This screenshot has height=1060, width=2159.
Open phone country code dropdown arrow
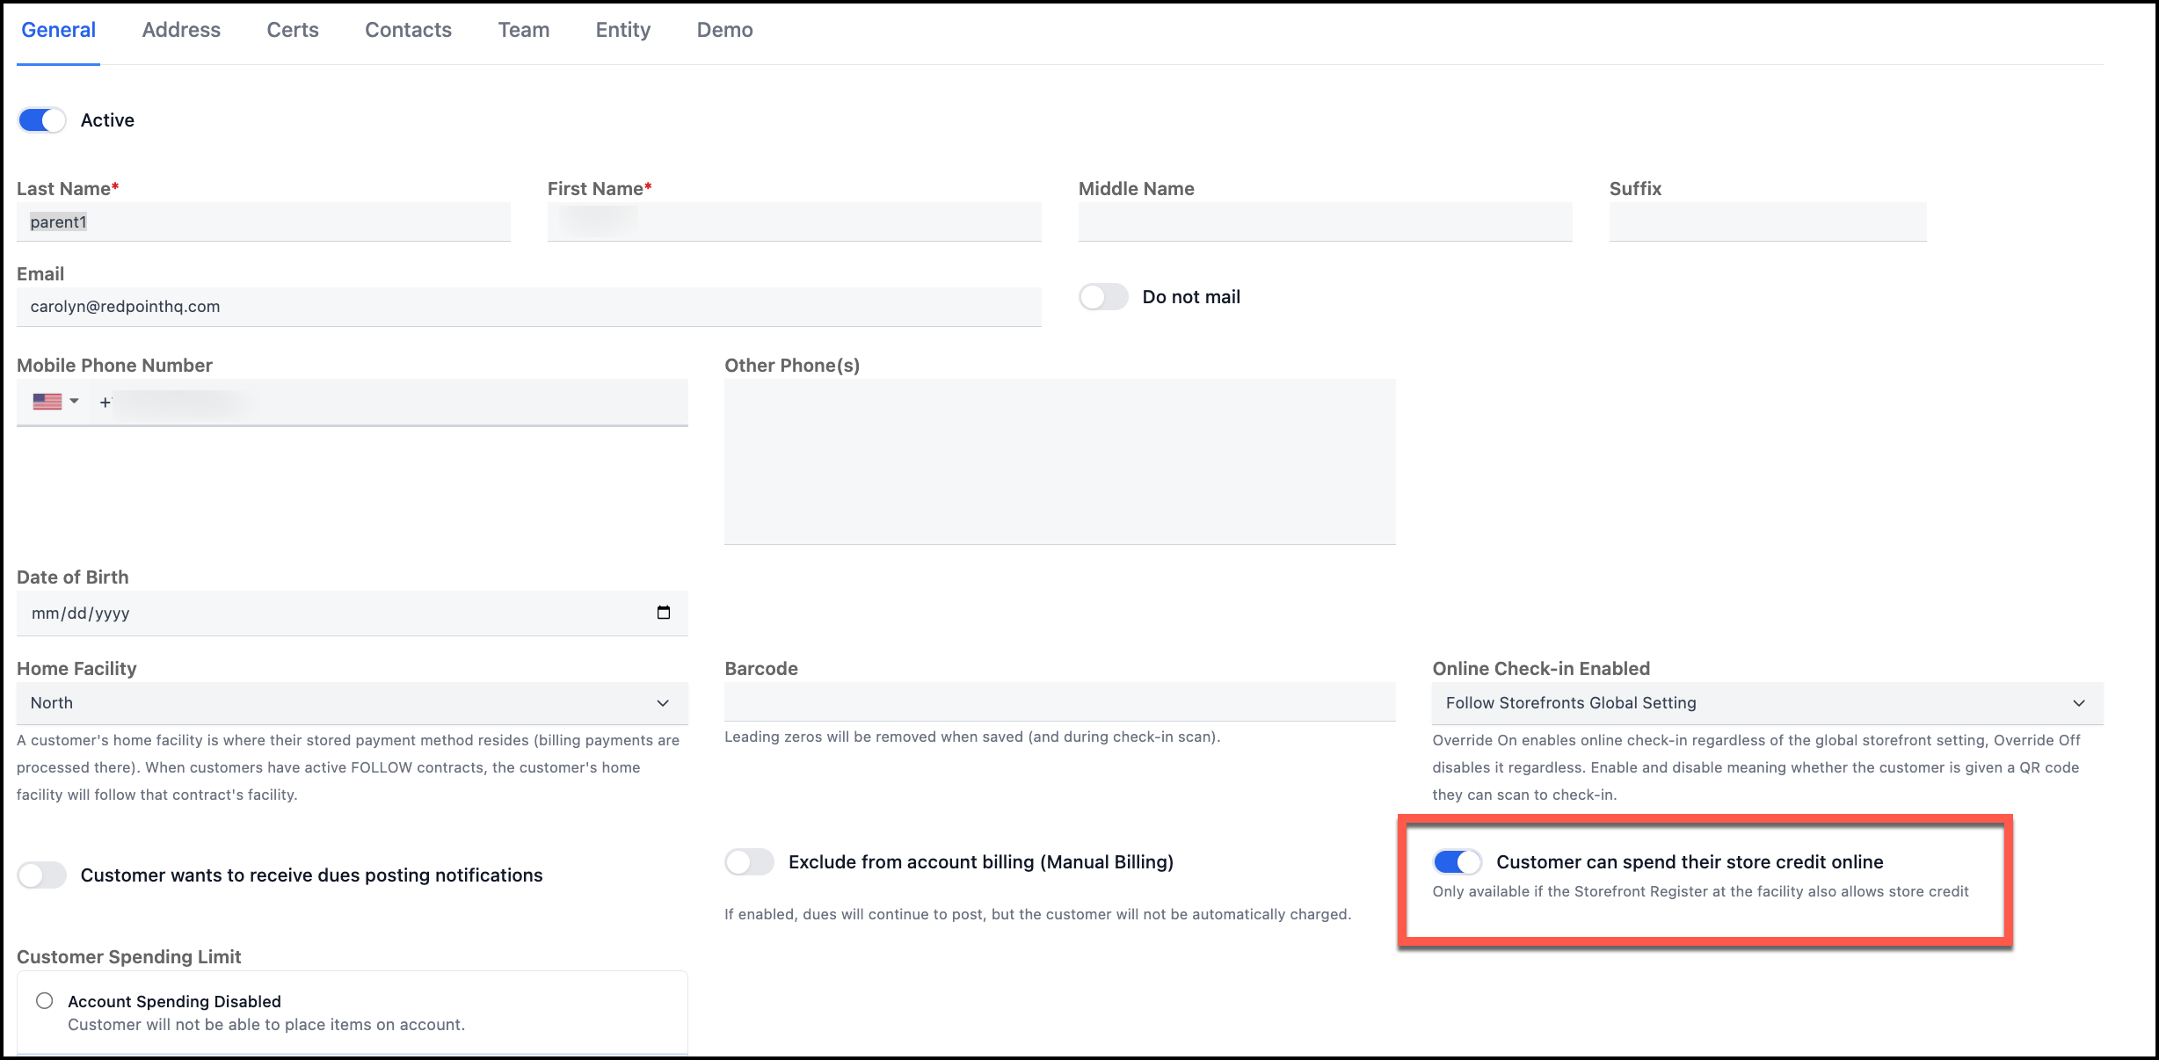click(x=75, y=402)
